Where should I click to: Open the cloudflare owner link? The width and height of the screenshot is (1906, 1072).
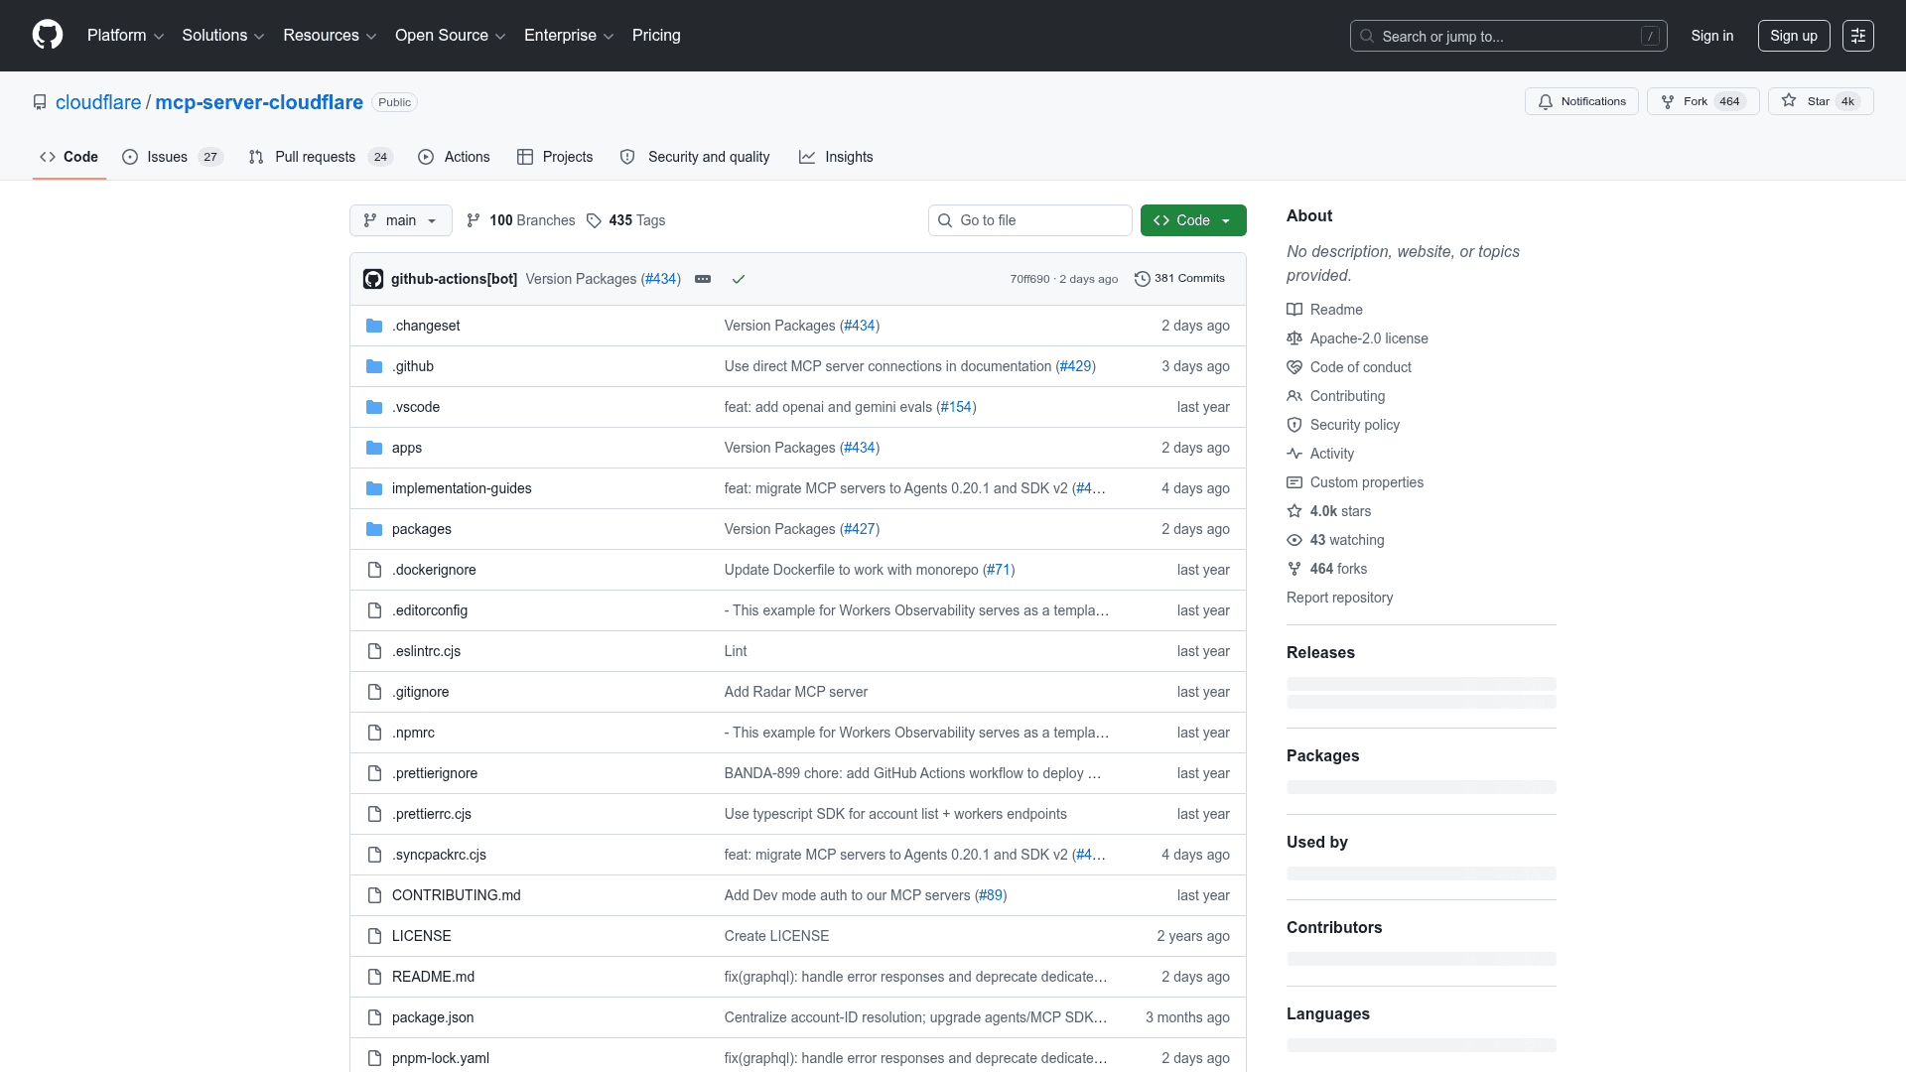98,102
